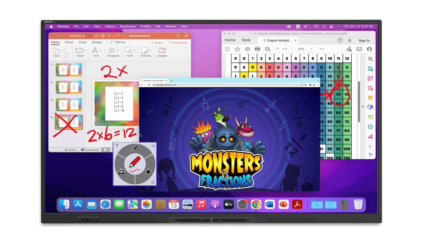Click the Designer icon in PowerPoint ribbon
This screenshot has width=424, height=238.
coord(162,51)
